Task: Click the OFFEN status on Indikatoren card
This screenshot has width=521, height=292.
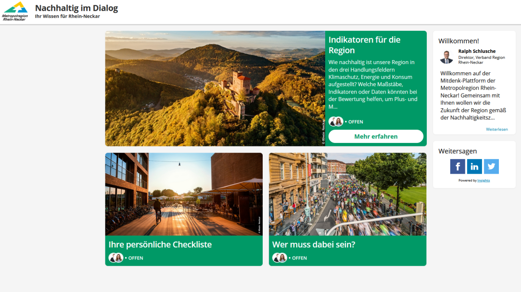Action: 356,122
